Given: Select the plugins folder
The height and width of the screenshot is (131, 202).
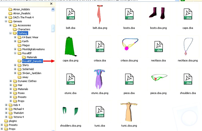Looking at the screenshot, I should [x=11, y=121].
